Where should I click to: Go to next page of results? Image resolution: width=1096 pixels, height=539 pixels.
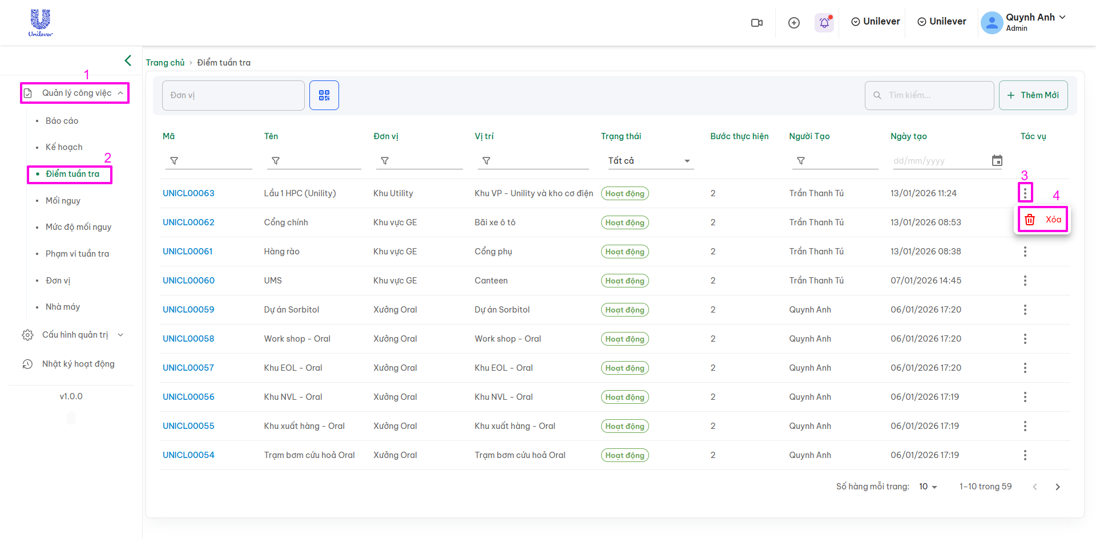(1057, 487)
